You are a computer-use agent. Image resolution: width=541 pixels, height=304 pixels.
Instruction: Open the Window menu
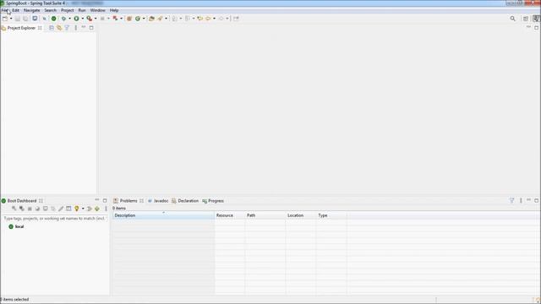point(98,10)
